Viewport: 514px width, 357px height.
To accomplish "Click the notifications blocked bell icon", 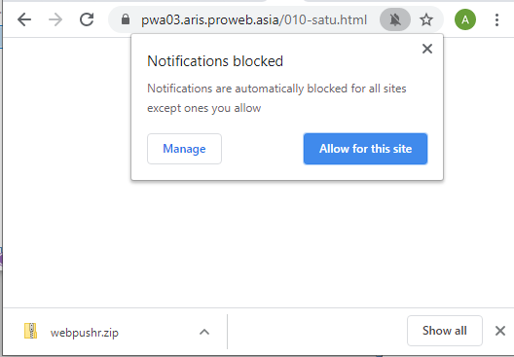I will point(395,19).
